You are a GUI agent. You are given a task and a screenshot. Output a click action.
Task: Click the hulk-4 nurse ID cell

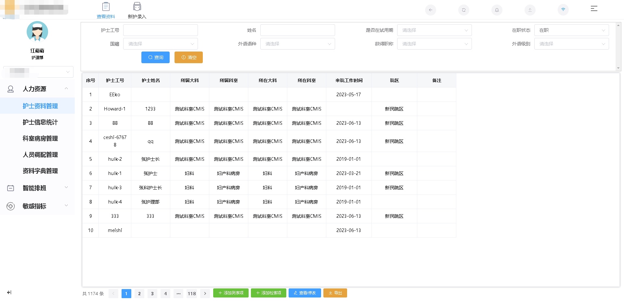point(115,202)
